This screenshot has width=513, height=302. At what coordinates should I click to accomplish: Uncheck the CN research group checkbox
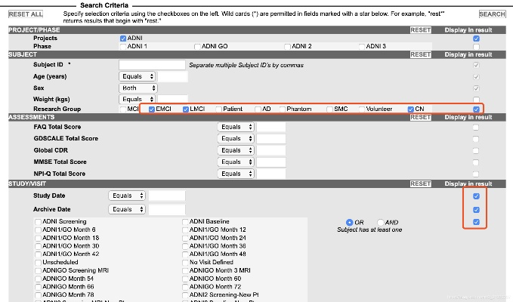(x=411, y=109)
